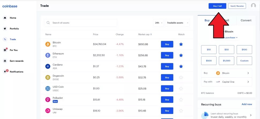
Task: Click the Portfolio pie chart icon
Action: tap(5, 29)
